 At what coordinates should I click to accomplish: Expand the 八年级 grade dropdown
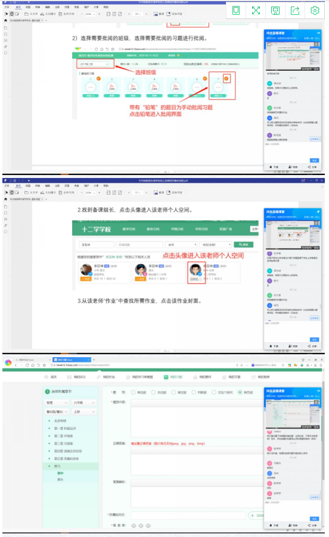point(84,402)
